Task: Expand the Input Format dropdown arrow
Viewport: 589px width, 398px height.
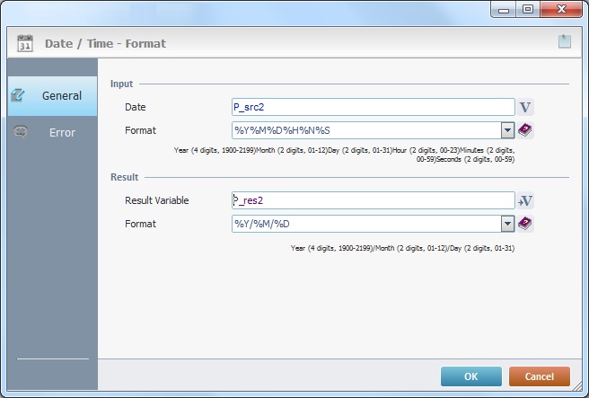Action: [x=507, y=130]
